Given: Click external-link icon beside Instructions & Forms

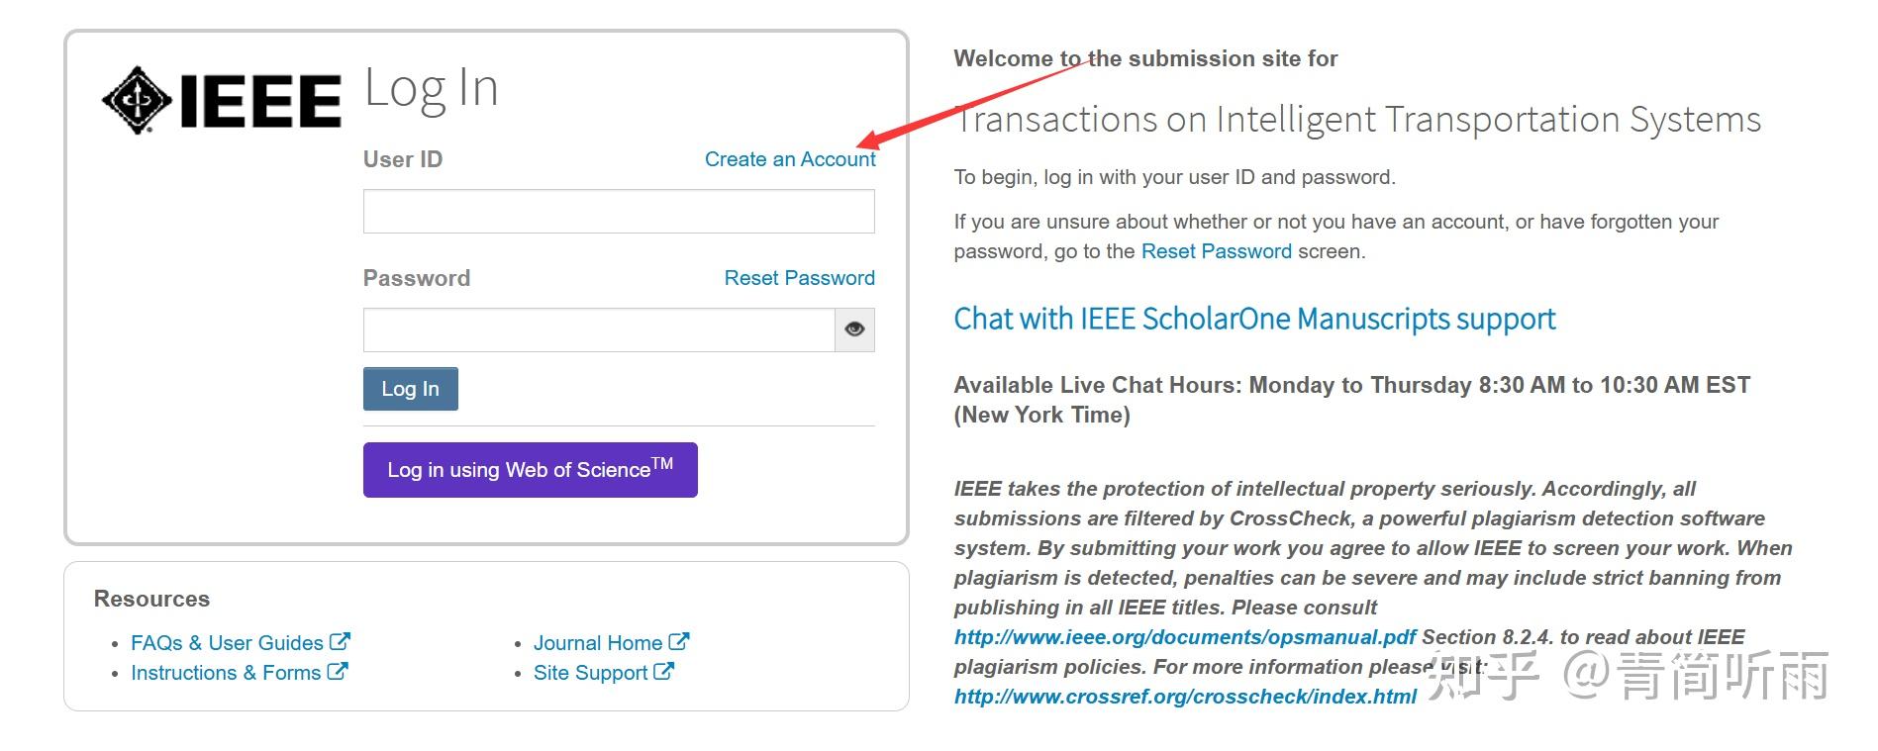Looking at the screenshot, I should 337,672.
